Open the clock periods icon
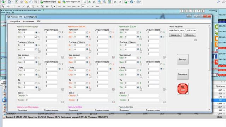This screenshot has width=226, height=127. click(x=132, y=2)
